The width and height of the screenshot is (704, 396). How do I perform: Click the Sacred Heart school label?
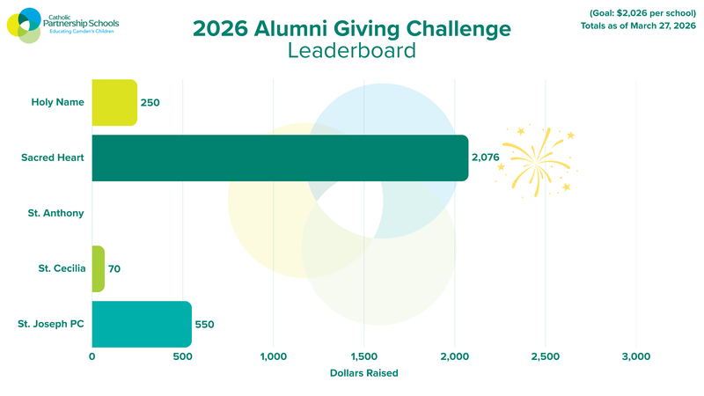[53, 158]
